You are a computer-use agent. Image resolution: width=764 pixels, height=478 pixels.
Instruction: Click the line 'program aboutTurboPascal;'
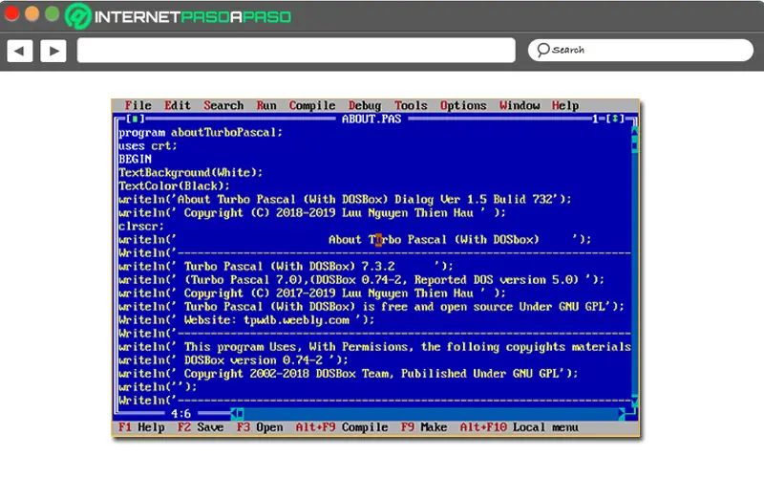coord(201,132)
